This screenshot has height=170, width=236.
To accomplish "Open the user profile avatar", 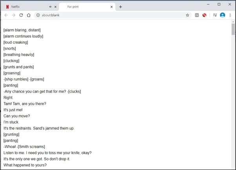I will click(x=222, y=15).
